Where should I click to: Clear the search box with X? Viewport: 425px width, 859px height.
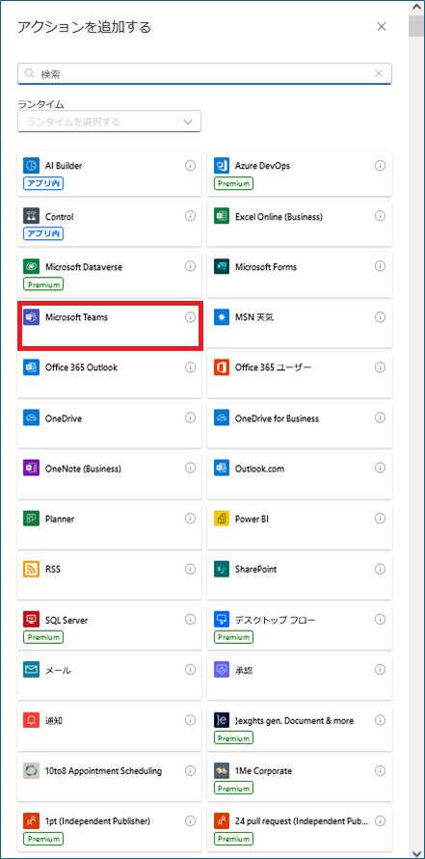point(379,73)
